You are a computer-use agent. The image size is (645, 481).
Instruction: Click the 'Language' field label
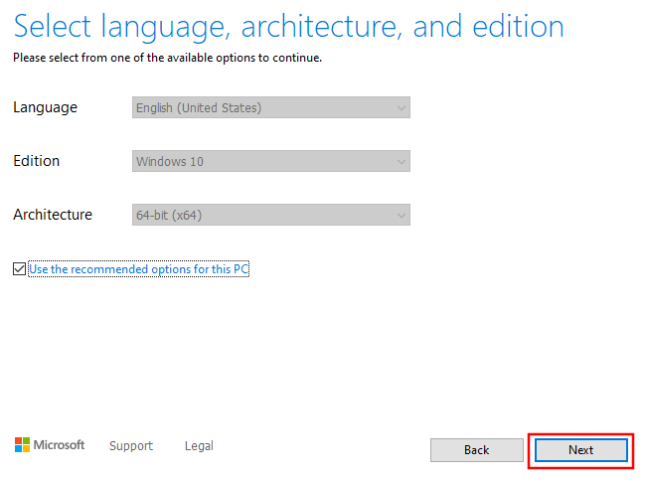(x=46, y=107)
